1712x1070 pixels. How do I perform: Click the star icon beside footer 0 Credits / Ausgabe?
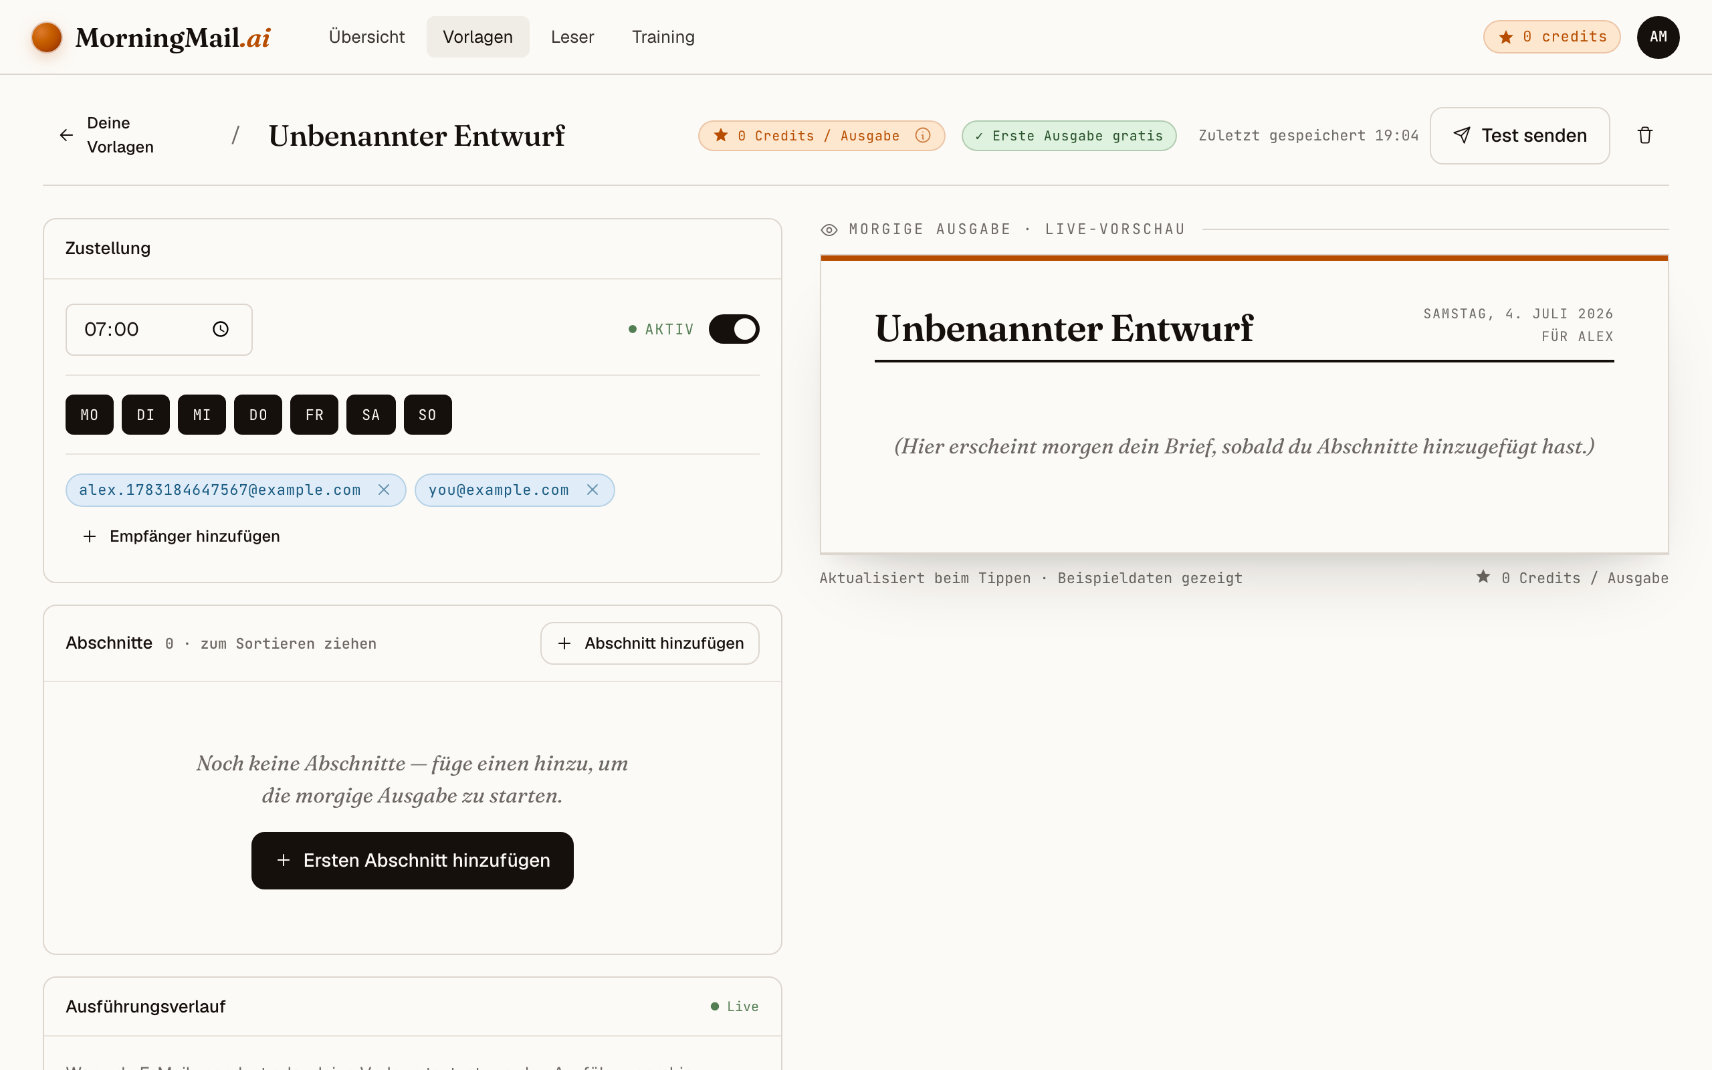pyautogui.click(x=1483, y=576)
